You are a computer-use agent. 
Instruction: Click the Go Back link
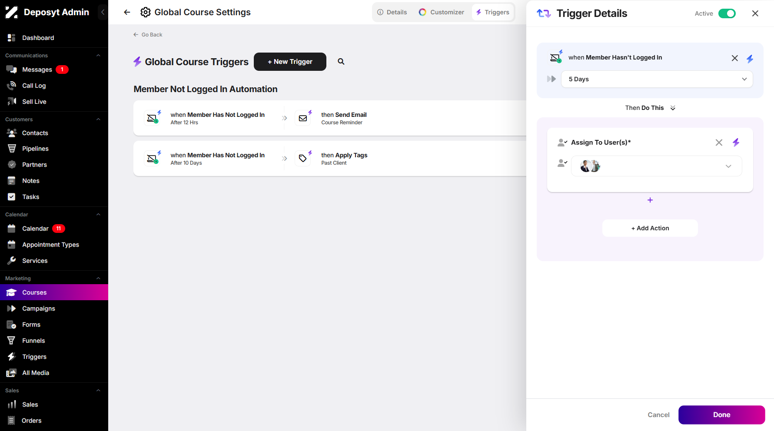coord(148,35)
